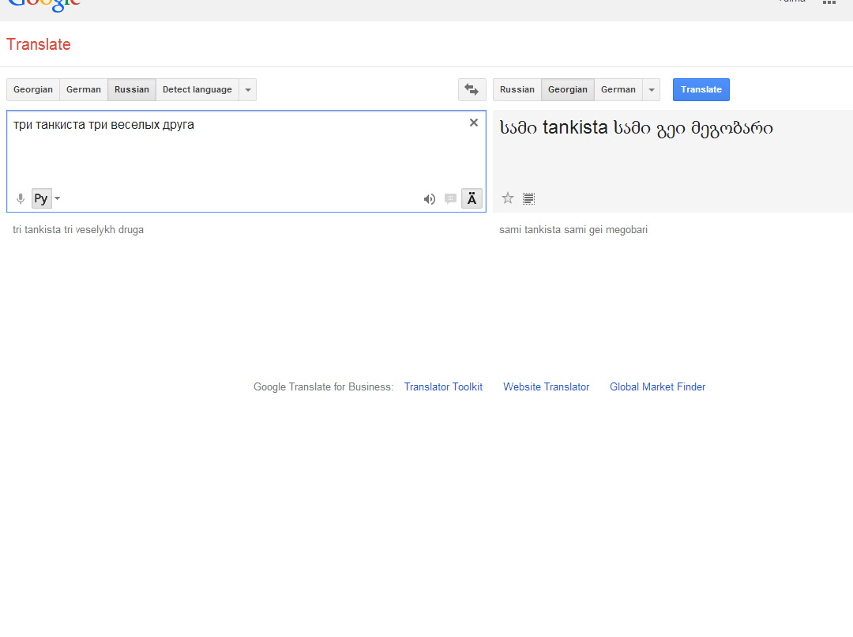Clear the source text with X
Image resolution: width=853 pixels, height=637 pixels.
[474, 122]
